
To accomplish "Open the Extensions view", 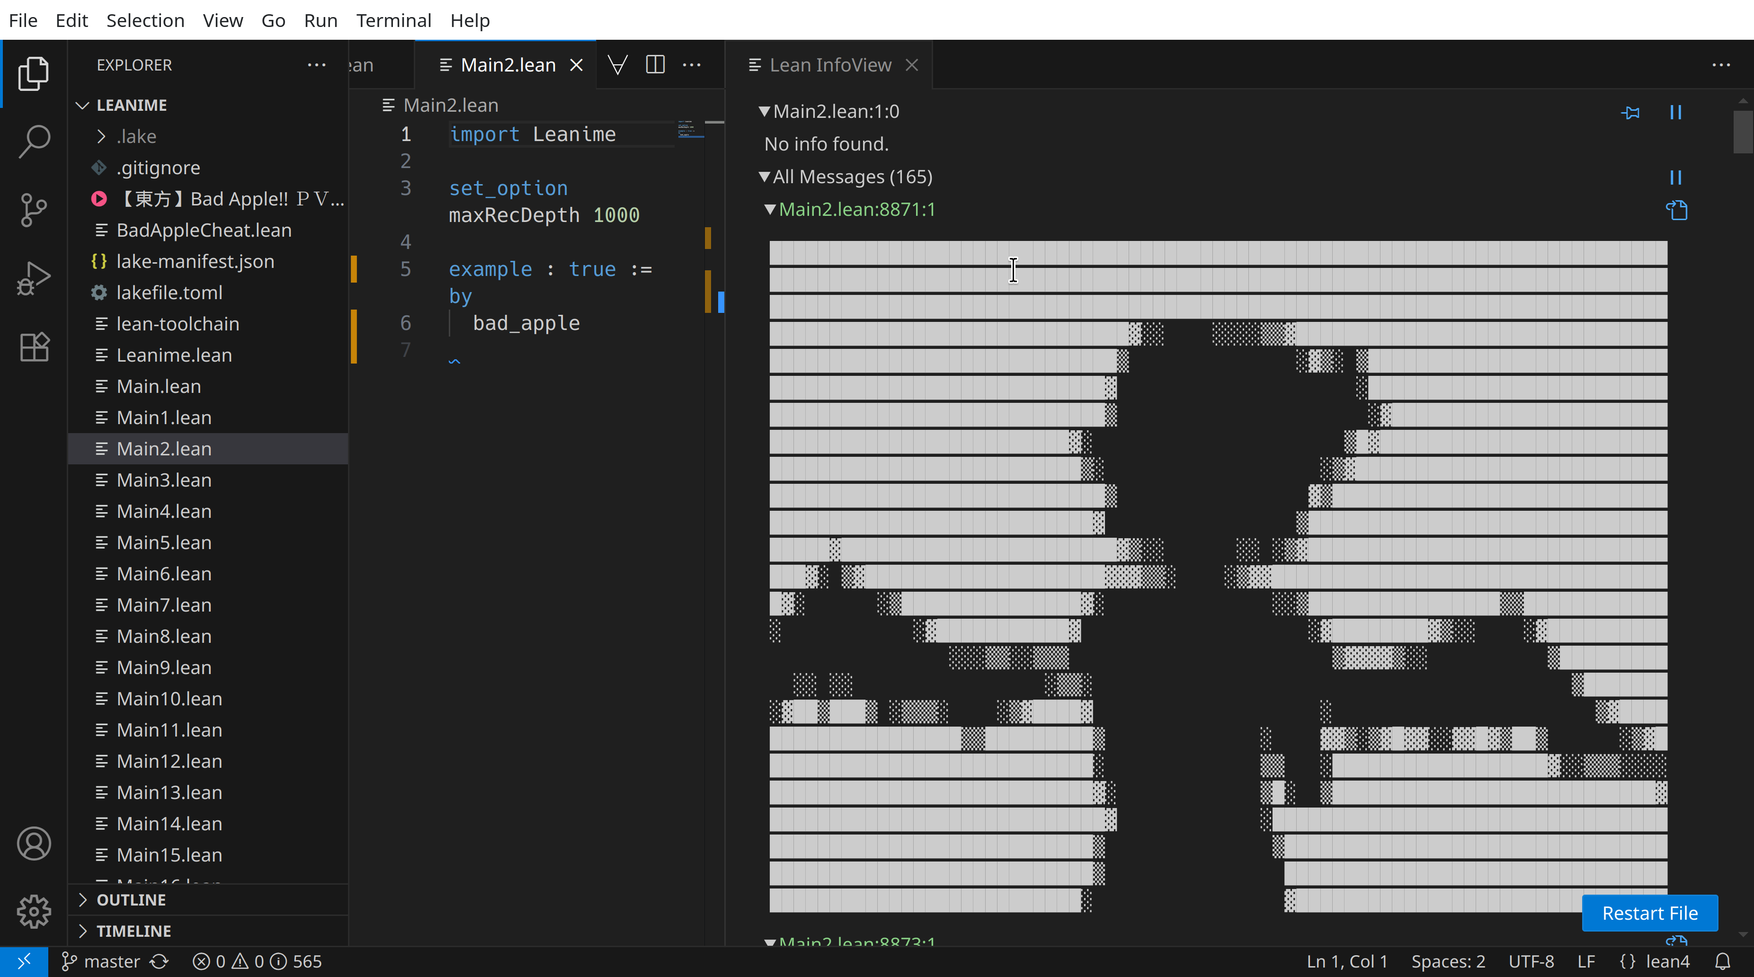I will [33, 347].
